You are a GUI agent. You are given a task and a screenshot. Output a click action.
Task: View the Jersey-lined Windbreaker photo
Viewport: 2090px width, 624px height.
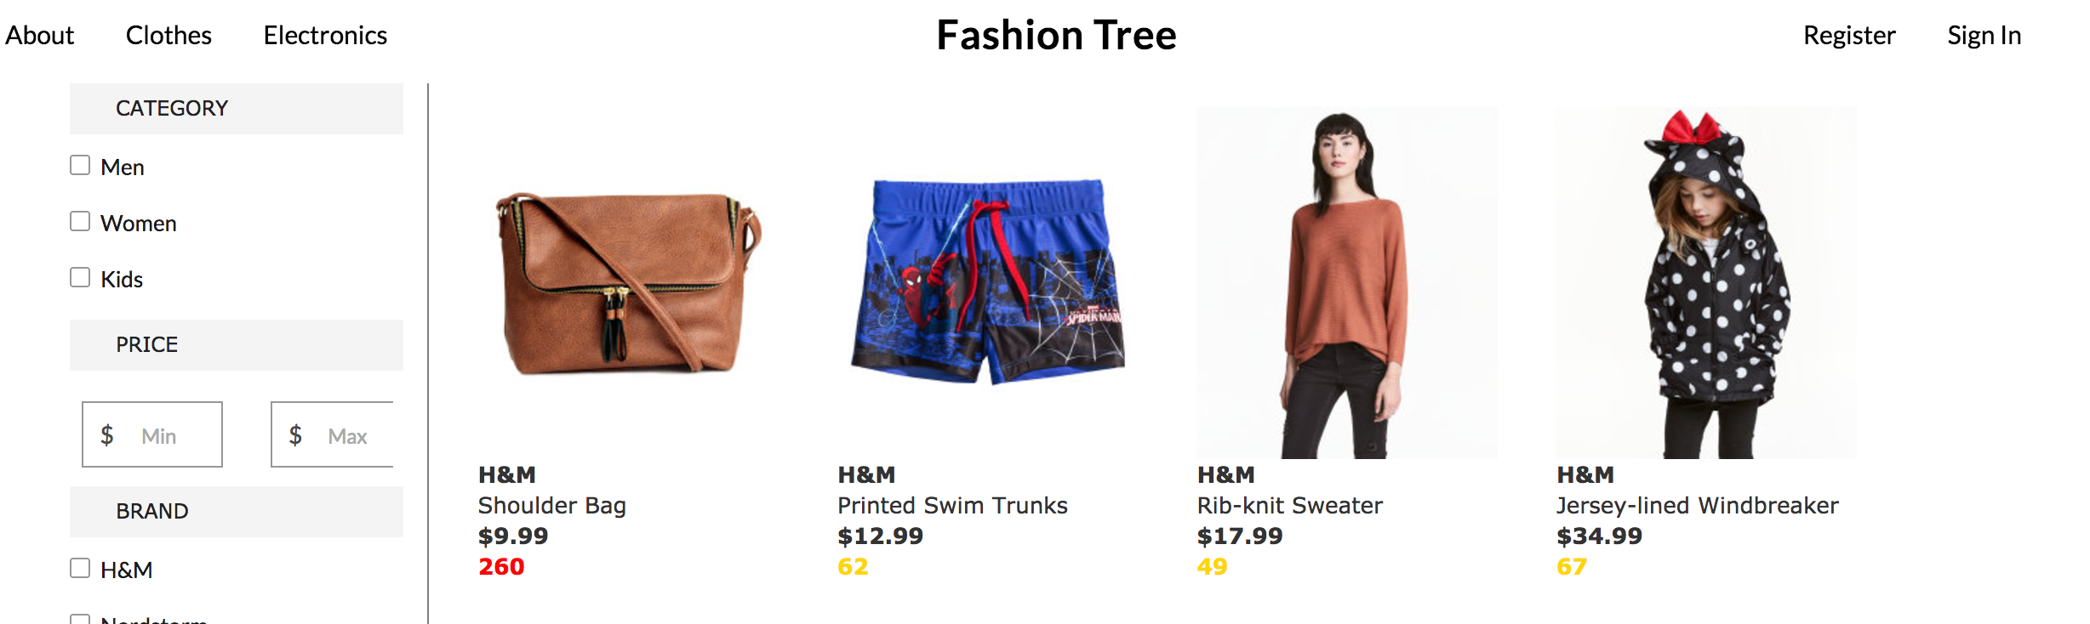1706,283
